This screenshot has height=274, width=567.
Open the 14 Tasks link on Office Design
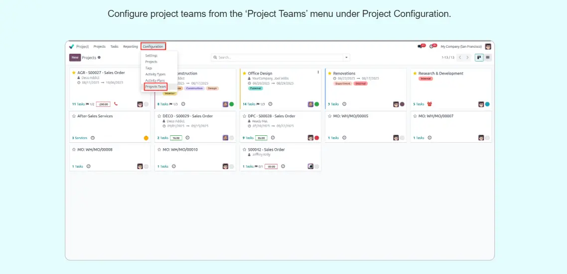coord(248,104)
